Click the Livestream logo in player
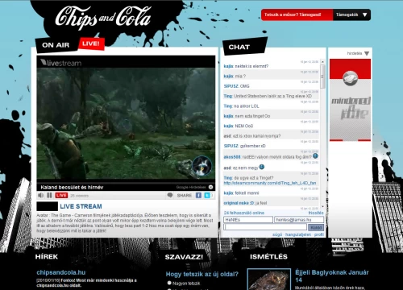Screen dimensions: 403x290 click(61, 63)
